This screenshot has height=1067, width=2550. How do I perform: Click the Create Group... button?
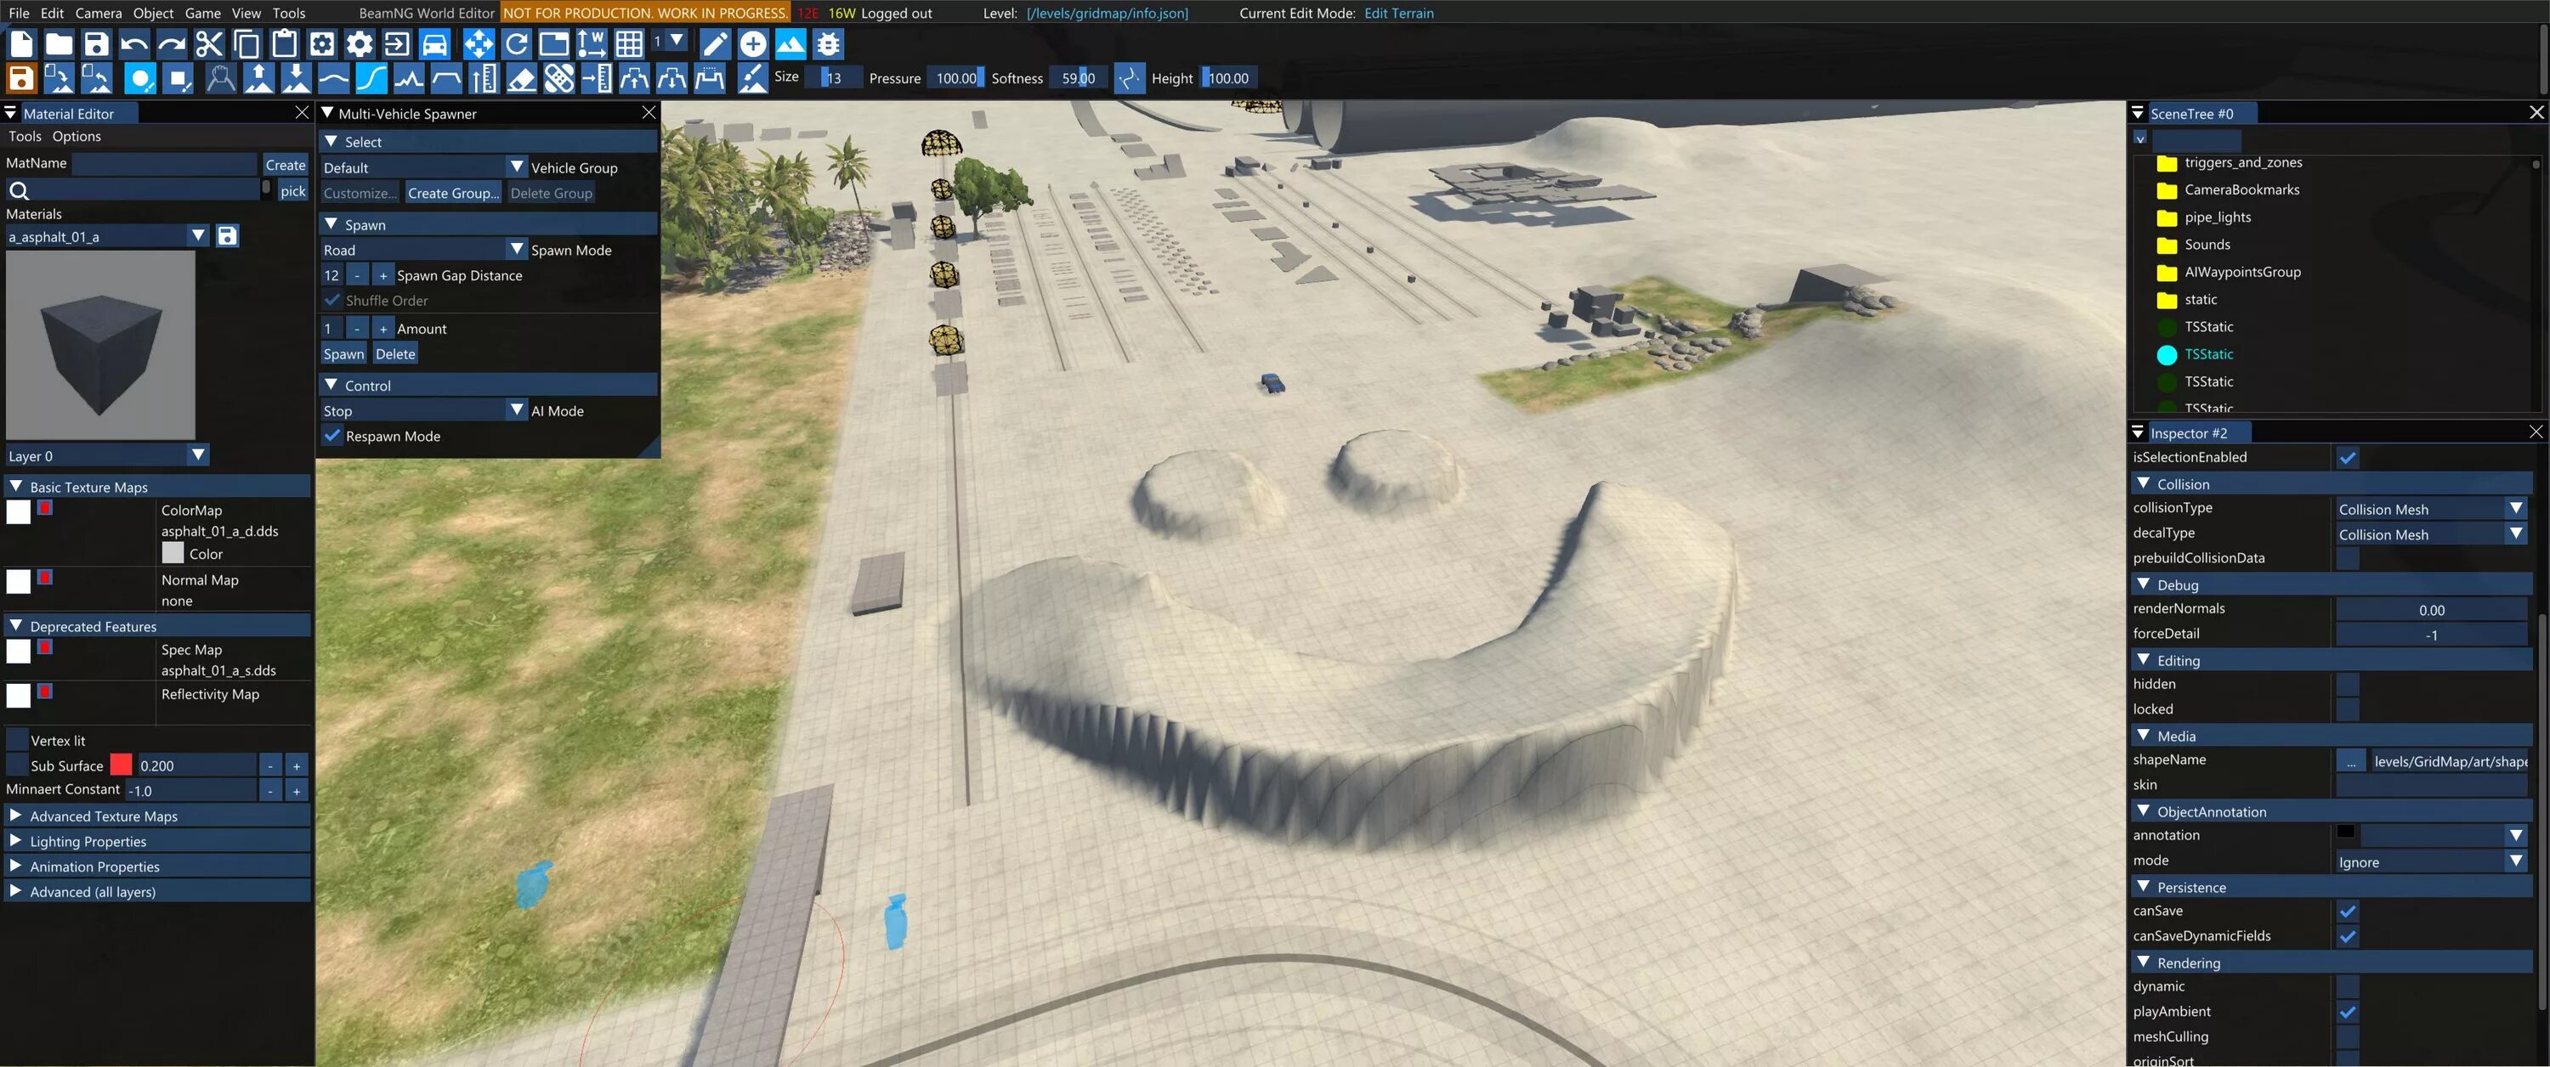tap(452, 193)
